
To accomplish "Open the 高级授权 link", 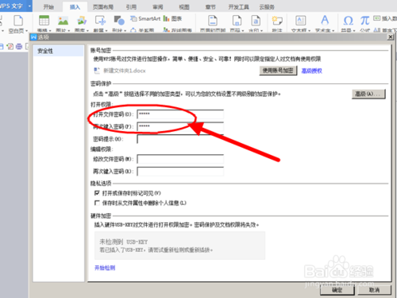I will (x=312, y=71).
